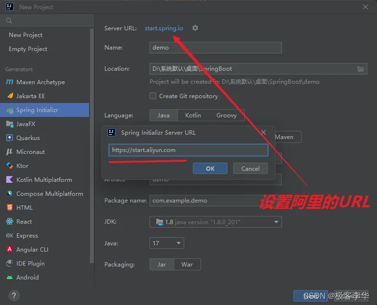
Task: Click the HTML generator label
Action: click(x=24, y=208)
